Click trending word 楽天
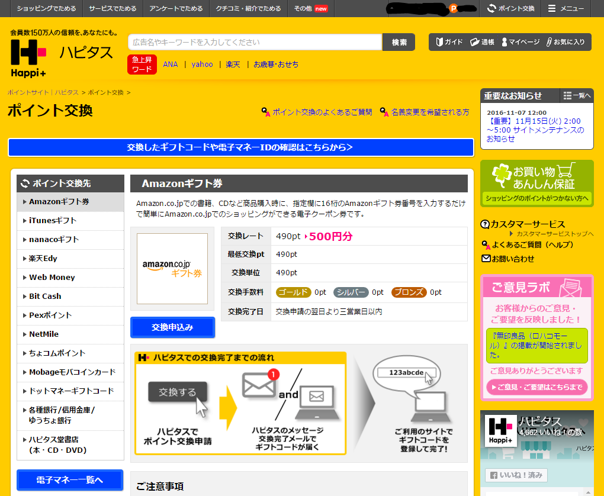Viewport: 604px width, 496px height. point(233,65)
